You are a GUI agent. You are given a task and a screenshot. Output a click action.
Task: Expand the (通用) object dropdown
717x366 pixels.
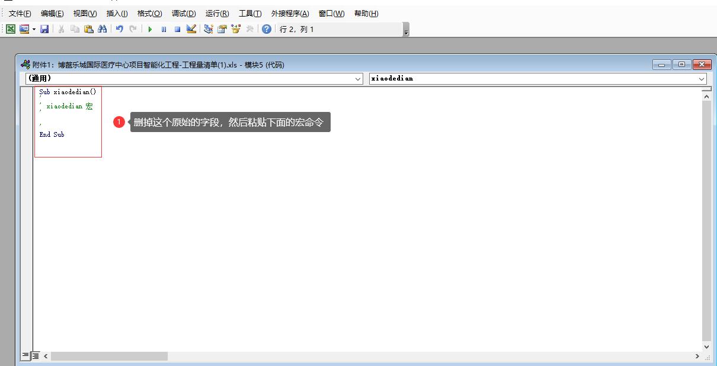(358, 79)
